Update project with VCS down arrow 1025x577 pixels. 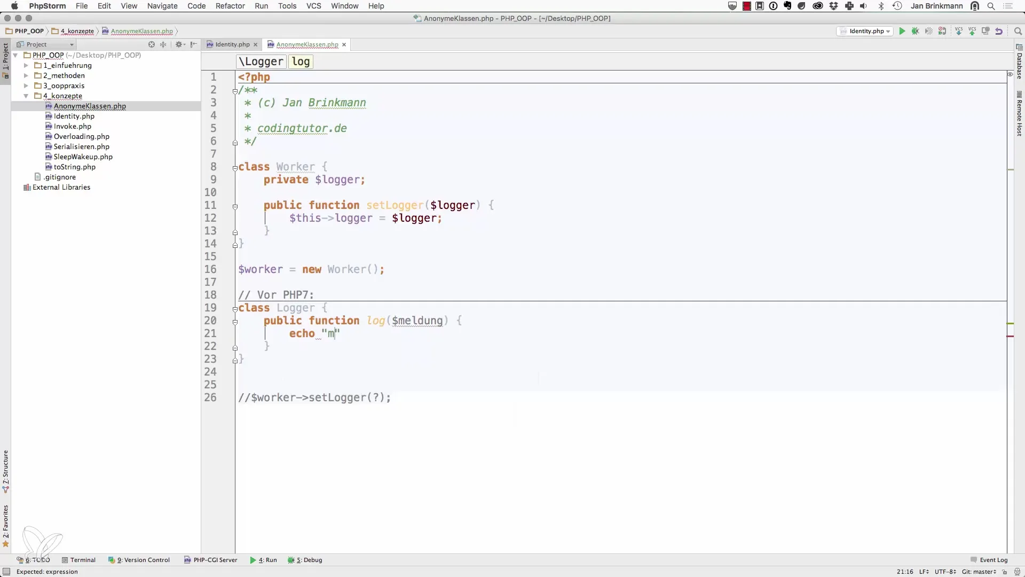coord(959,32)
